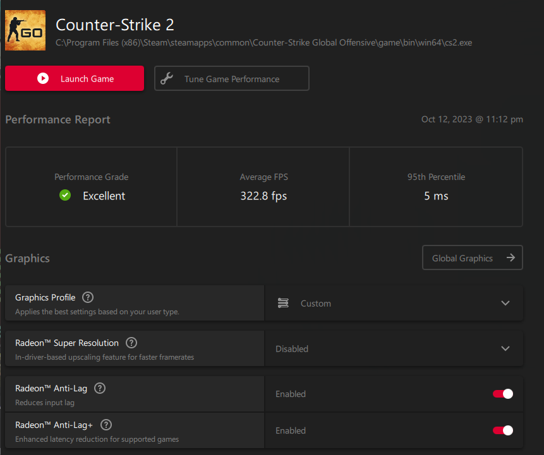Select the 95th Percentile 5 ms tile
The width and height of the screenshot is (544, 455).
click(436, 187)
